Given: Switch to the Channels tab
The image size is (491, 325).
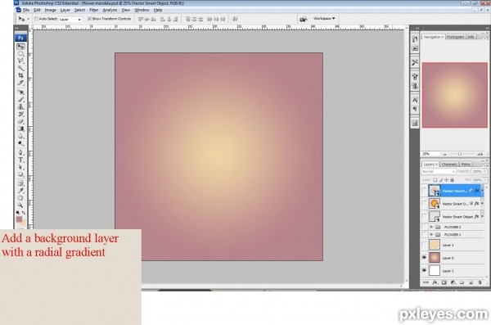Looking at the screenshot, I should coord(449,165).
